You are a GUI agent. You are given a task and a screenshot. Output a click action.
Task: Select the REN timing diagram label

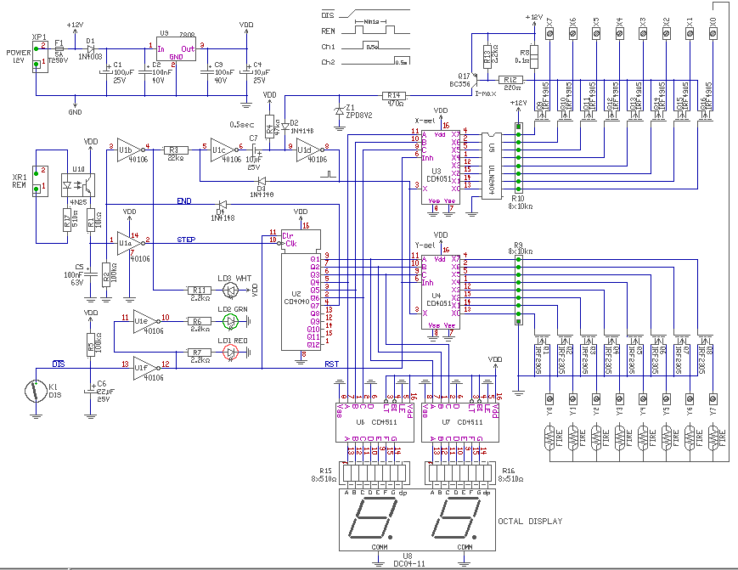point(328,31)
